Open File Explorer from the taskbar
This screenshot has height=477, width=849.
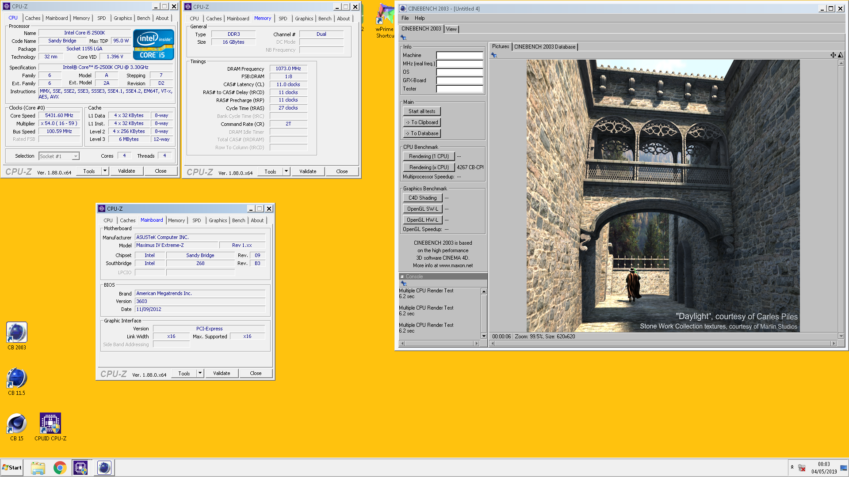tap(38, 468)
